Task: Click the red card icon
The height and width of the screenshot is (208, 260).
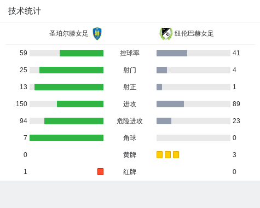Action: (100, 171)
